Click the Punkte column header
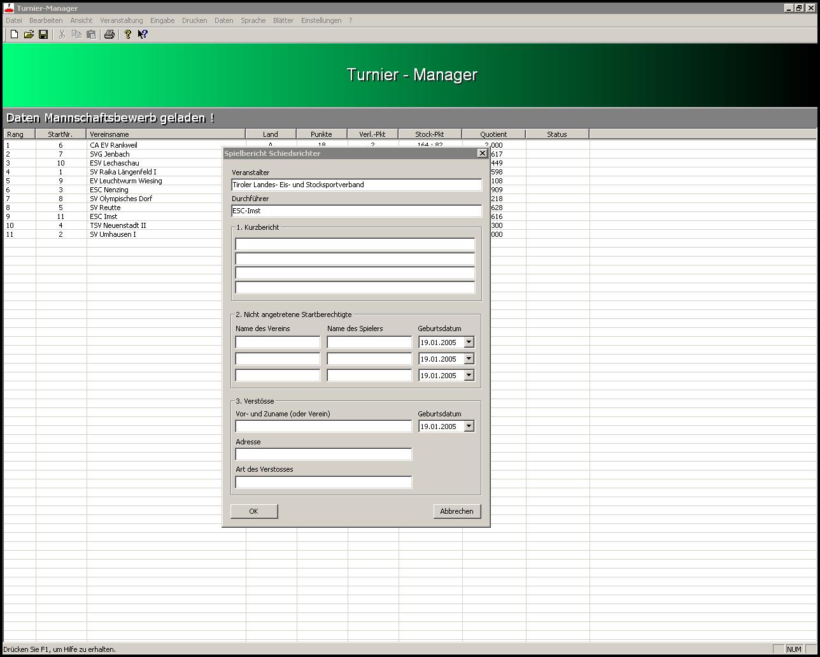Viewport: 820px width, 657px height. pyautogui.click(x=322, y=134)
